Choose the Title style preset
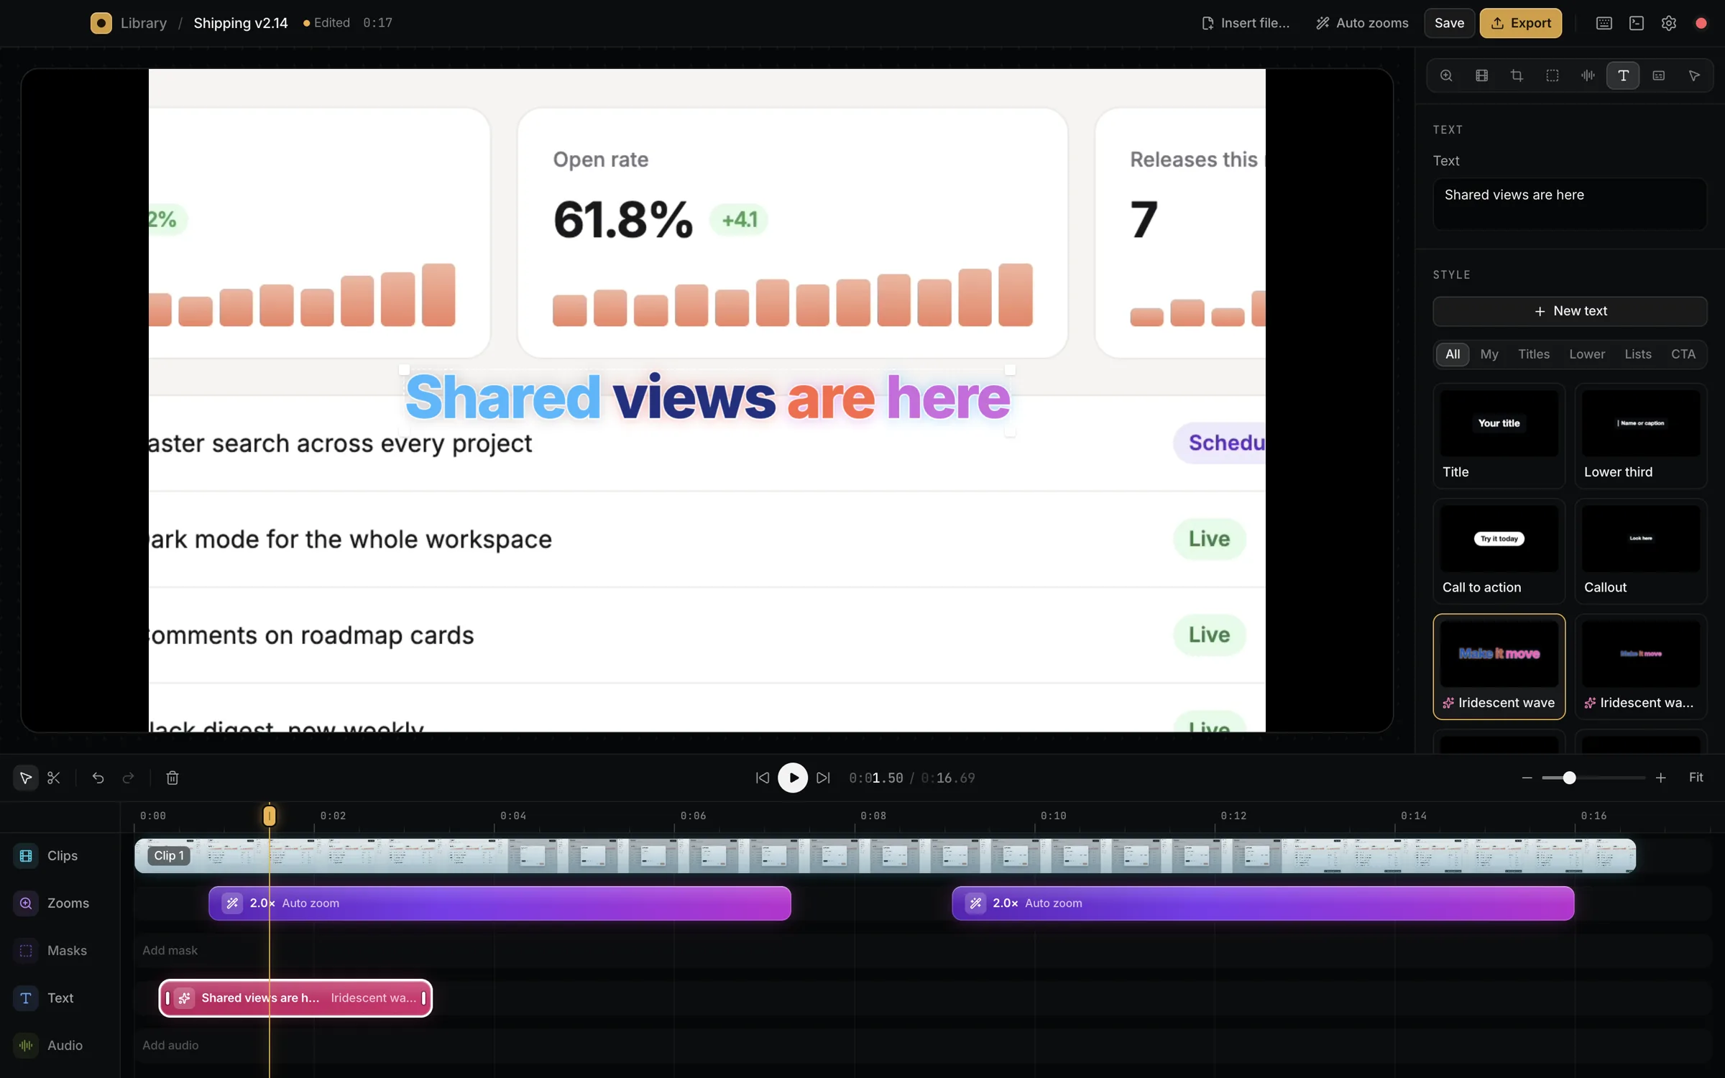 tap(1499, 436)
